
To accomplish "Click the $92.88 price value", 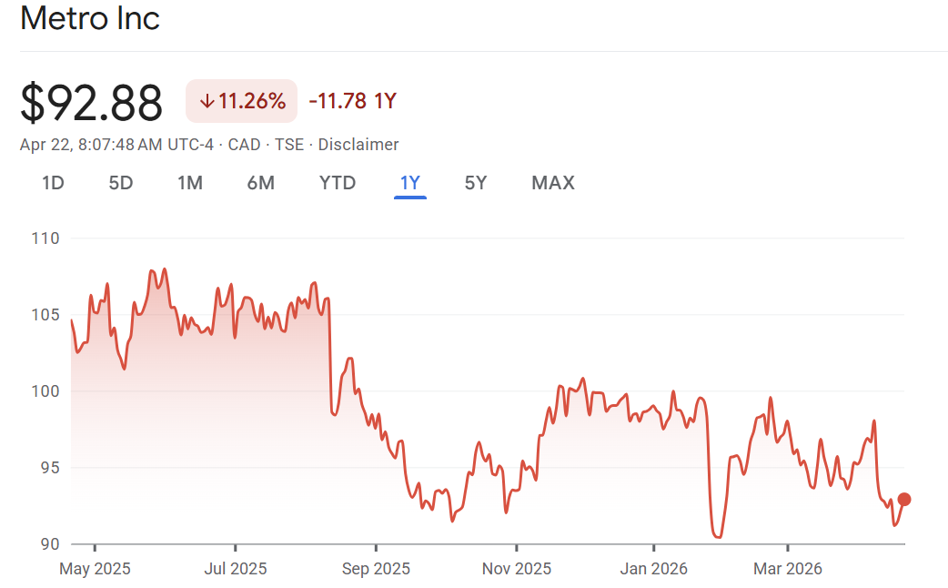I will click(92, 102).
